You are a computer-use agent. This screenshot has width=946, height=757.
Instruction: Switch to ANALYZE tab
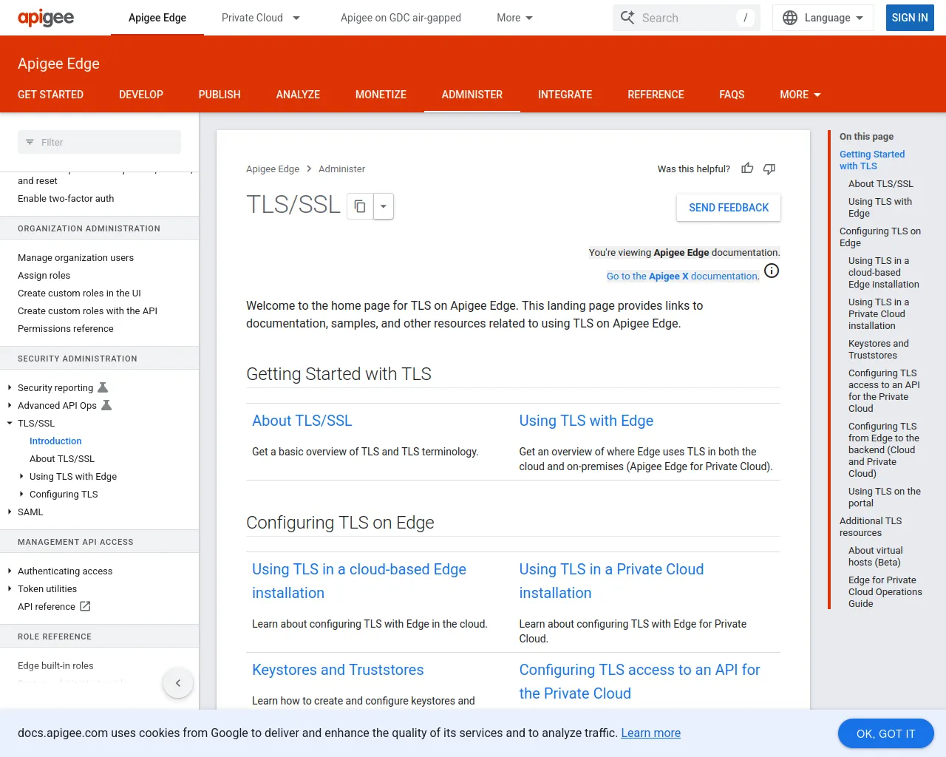point(298,95)
